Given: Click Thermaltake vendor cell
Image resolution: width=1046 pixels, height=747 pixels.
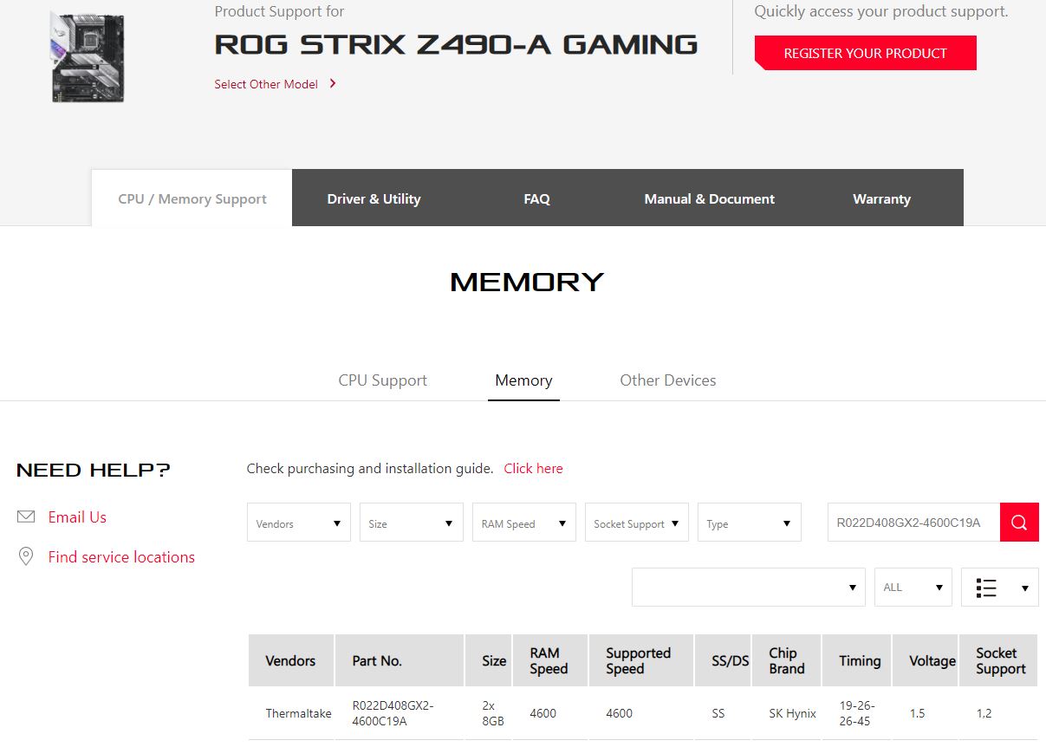Looking at the screenshot, I should pyautogui.click(x=298, y=714).
